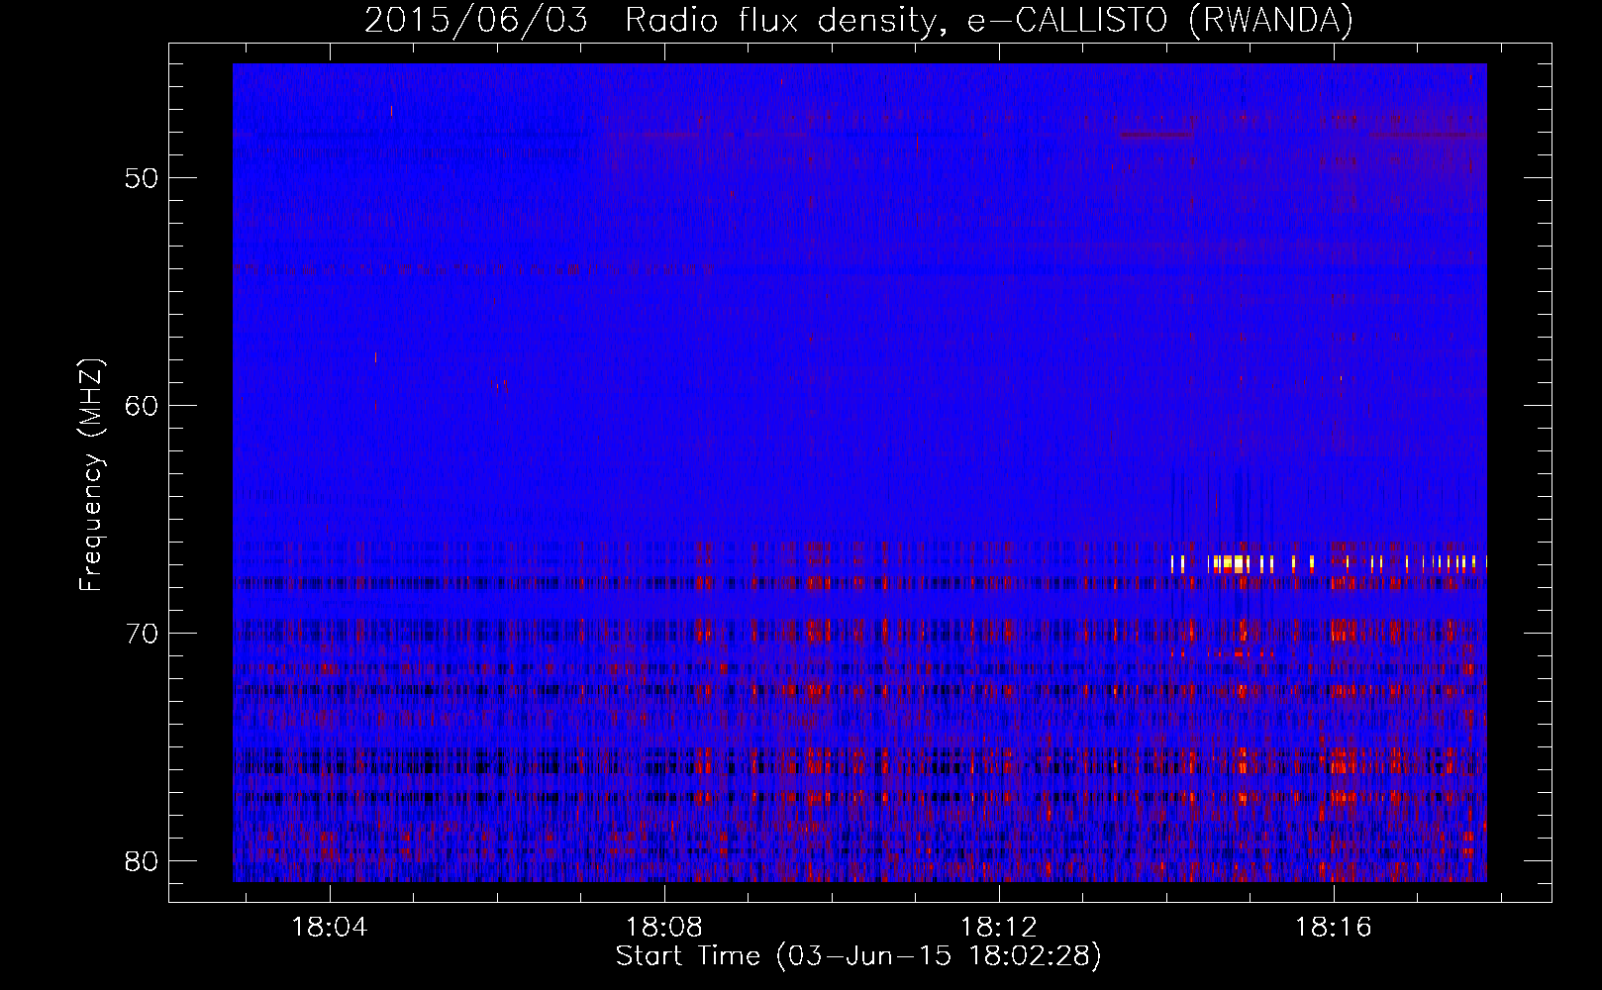Click the '50' frequency tick label
The height and width of the screenshot is (990, 1602).
coord(142,178)
